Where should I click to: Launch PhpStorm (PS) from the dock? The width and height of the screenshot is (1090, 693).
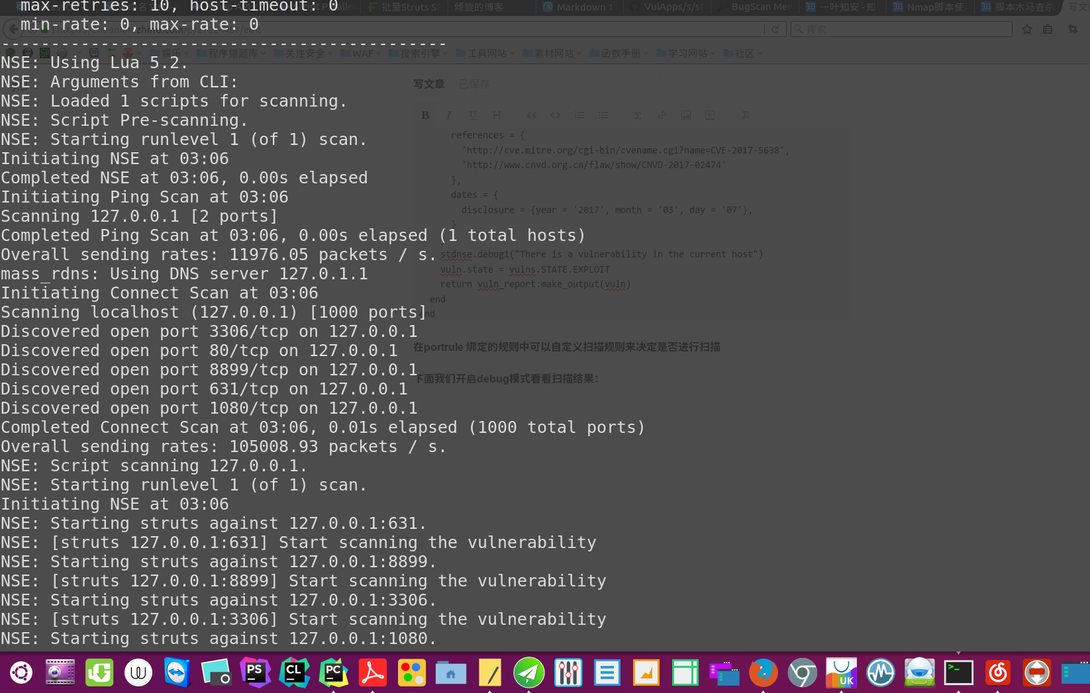[x=255, y=673]
